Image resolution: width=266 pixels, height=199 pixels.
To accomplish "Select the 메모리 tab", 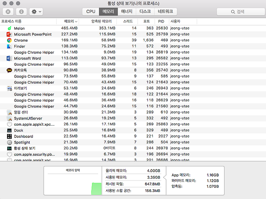I will tap(108, 12).
